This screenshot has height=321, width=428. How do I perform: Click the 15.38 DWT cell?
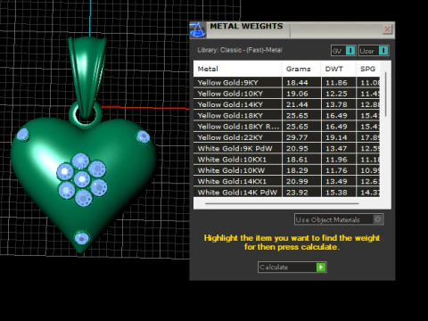[x=339, y=192]
